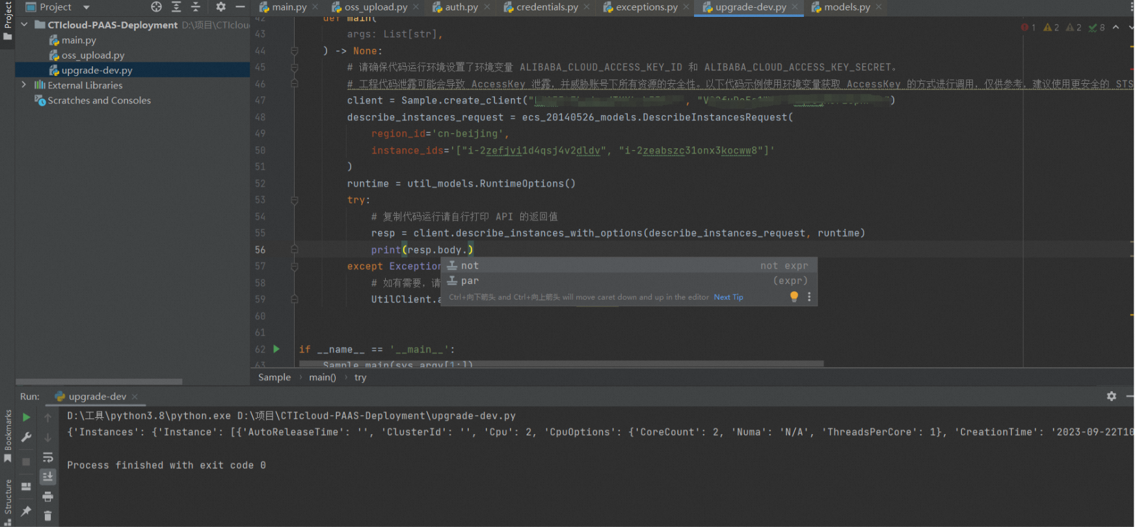Click the red error indicator showing 1
The image size is (1135, 527).
point(1028,27)
